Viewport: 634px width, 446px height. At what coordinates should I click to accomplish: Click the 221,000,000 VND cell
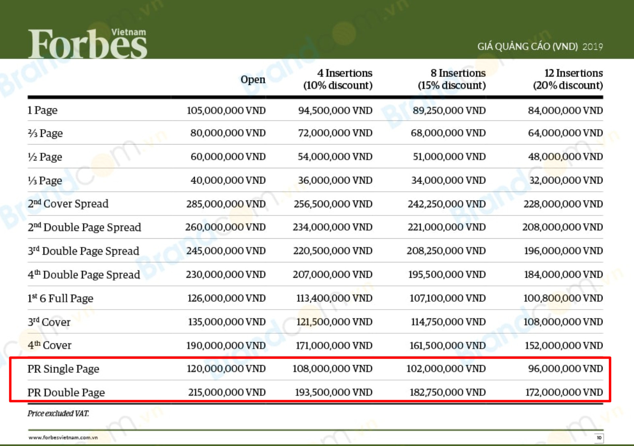tap(447, 227)
